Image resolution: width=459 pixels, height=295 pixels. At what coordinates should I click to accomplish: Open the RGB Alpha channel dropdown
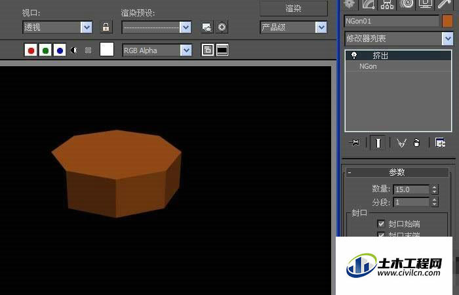[x=157, y=50]
